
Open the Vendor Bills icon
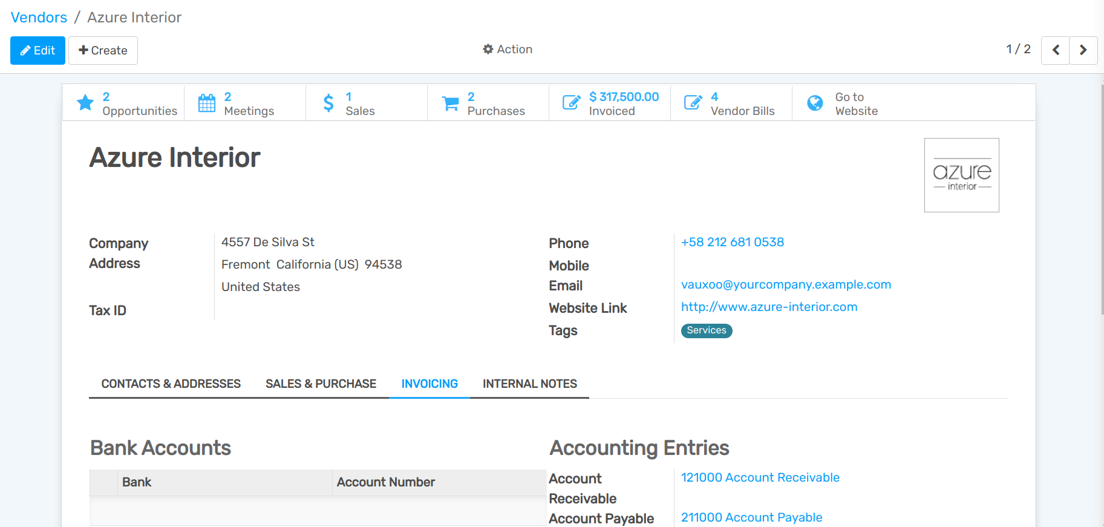coord(693,103)
